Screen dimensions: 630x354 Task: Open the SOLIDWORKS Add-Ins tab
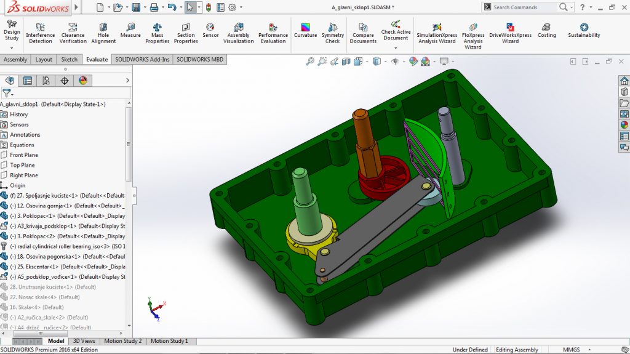click(142, 60)
